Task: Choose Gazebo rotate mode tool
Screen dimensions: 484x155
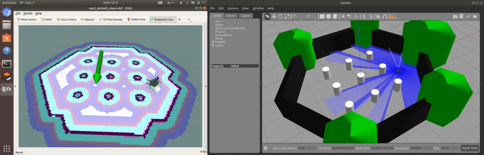Action: pos(281,16)
